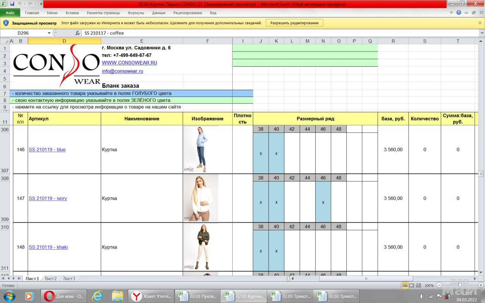Click the Save icon in quick access toolbar

pos(12,4)
